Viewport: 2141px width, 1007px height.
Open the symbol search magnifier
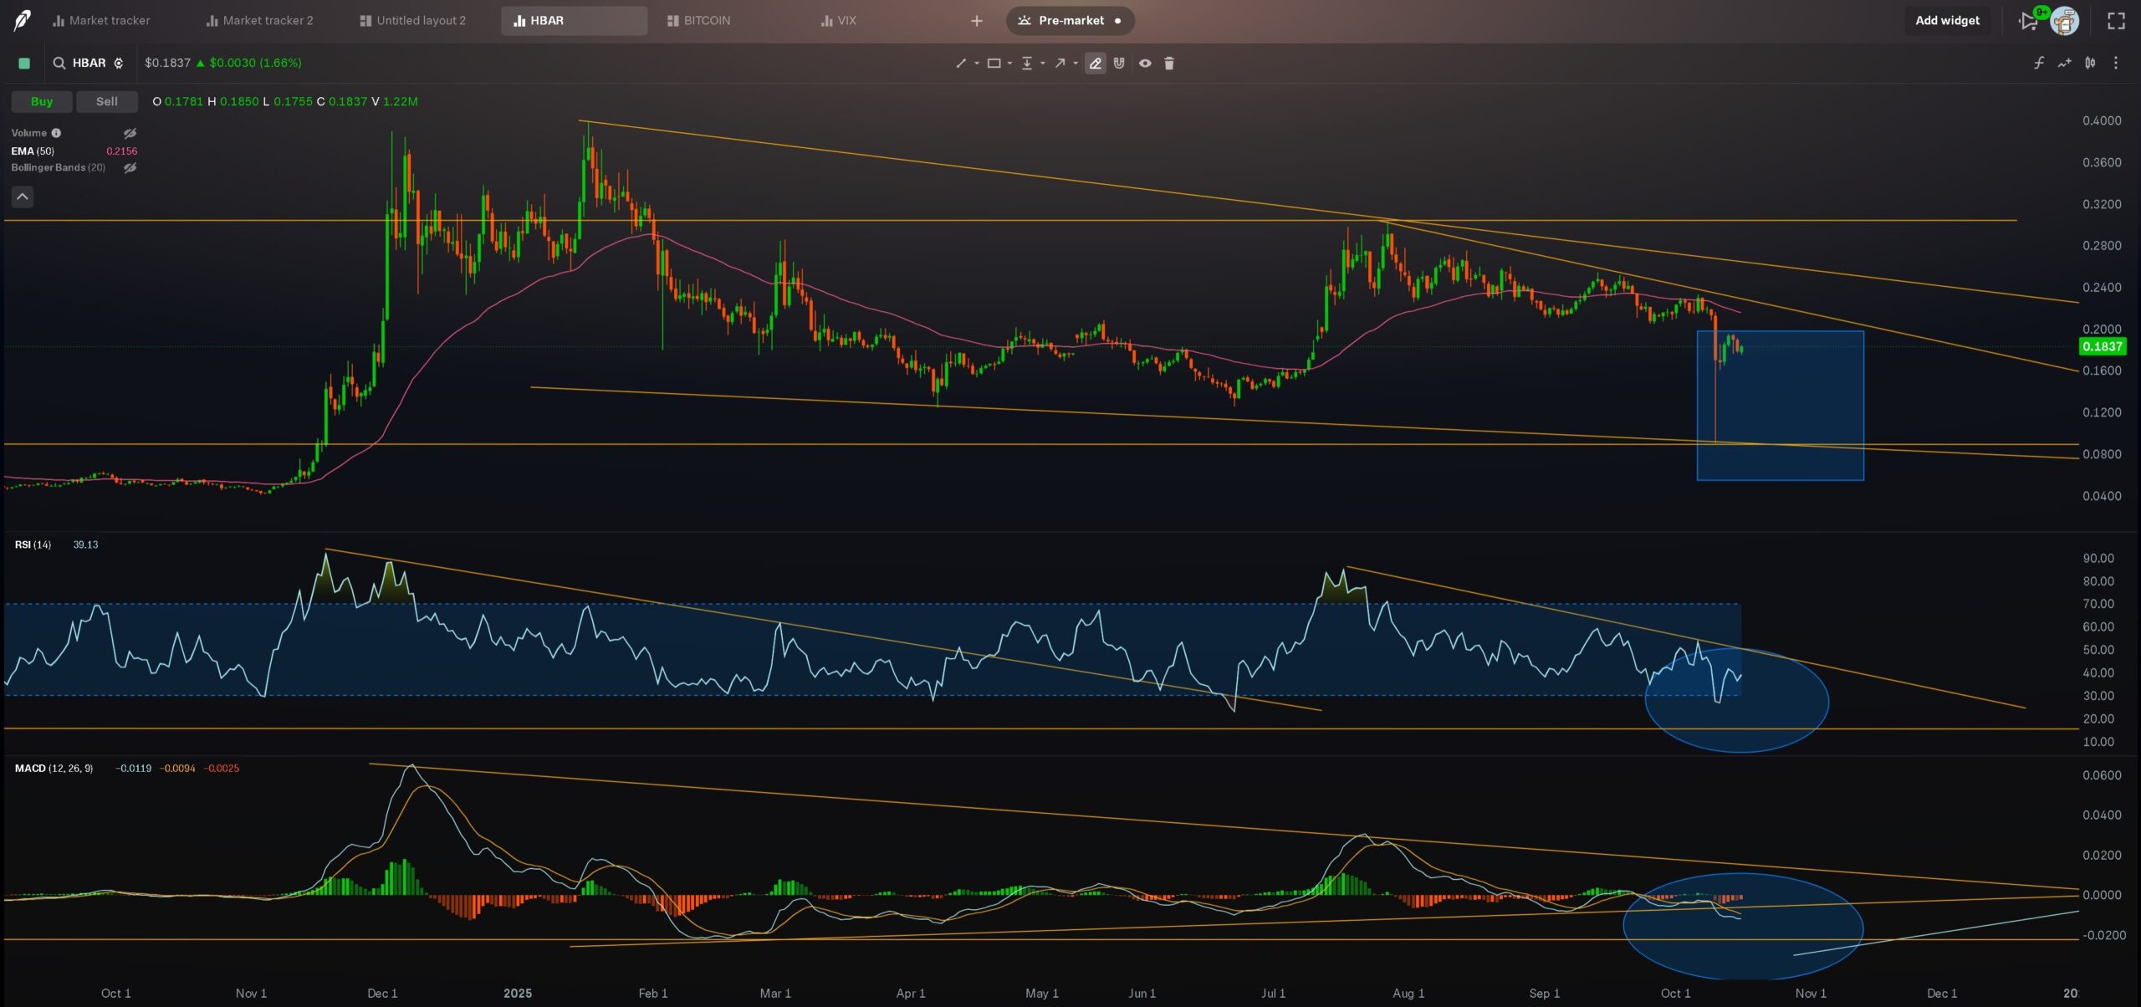[59, 63]
